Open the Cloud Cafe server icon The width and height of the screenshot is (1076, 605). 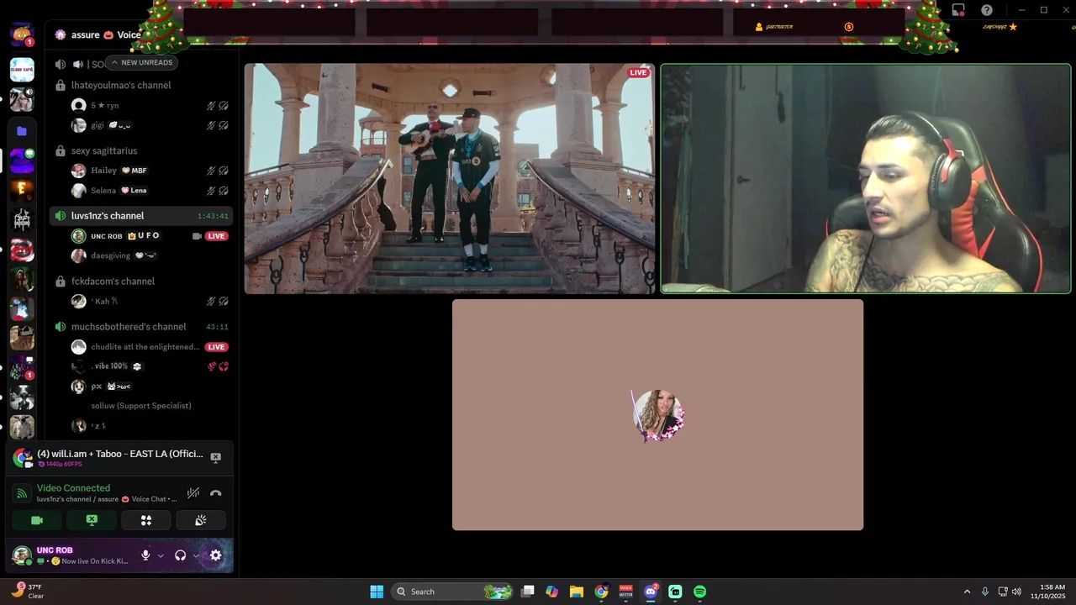click(22, 70)
